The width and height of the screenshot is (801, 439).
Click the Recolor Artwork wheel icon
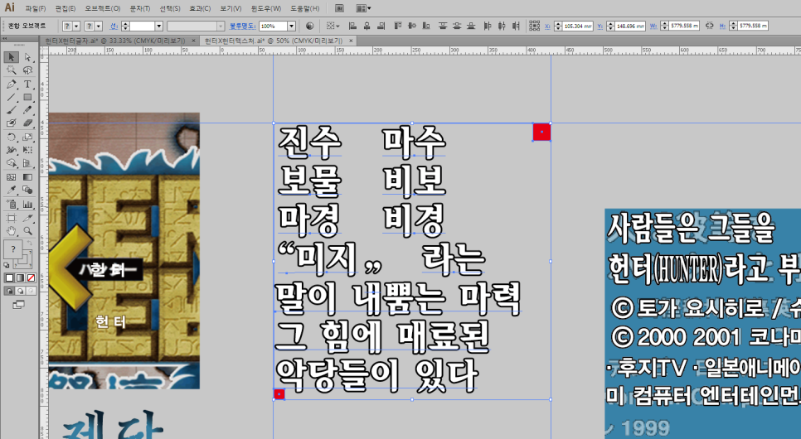pyautogui.click(x=309, y=26)
